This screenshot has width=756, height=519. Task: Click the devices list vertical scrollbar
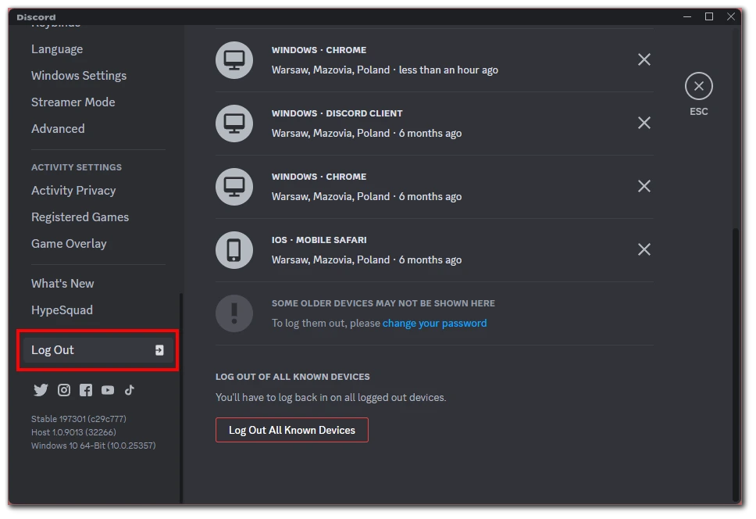[x=736, y=360]
